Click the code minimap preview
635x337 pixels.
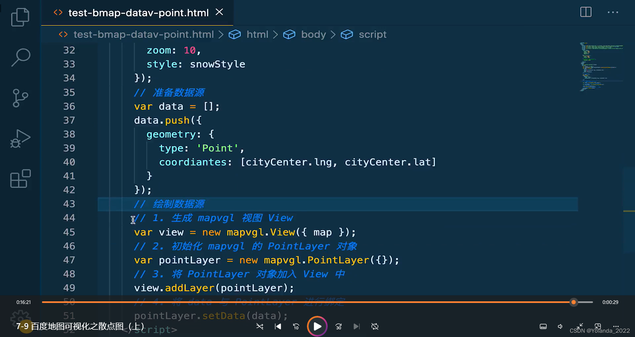coord(601,67)
